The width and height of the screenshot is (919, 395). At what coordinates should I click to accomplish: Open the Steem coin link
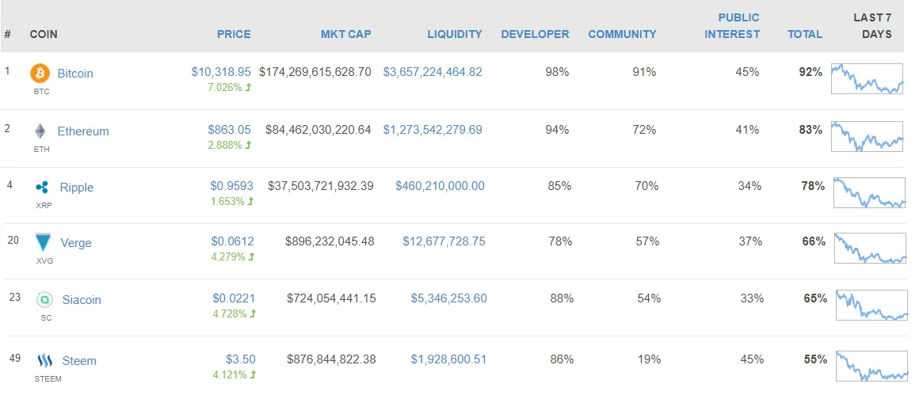[x=79, y=361]
